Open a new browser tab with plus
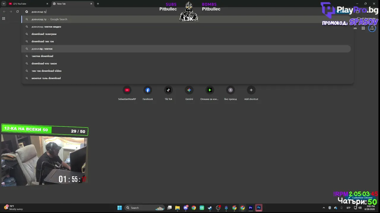This screenshot has height=213, width=380. click(98, 4)
